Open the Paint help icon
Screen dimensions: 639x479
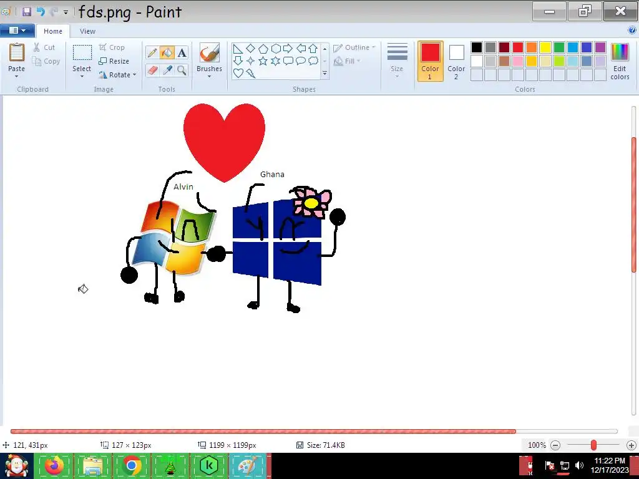pos(632,30)
